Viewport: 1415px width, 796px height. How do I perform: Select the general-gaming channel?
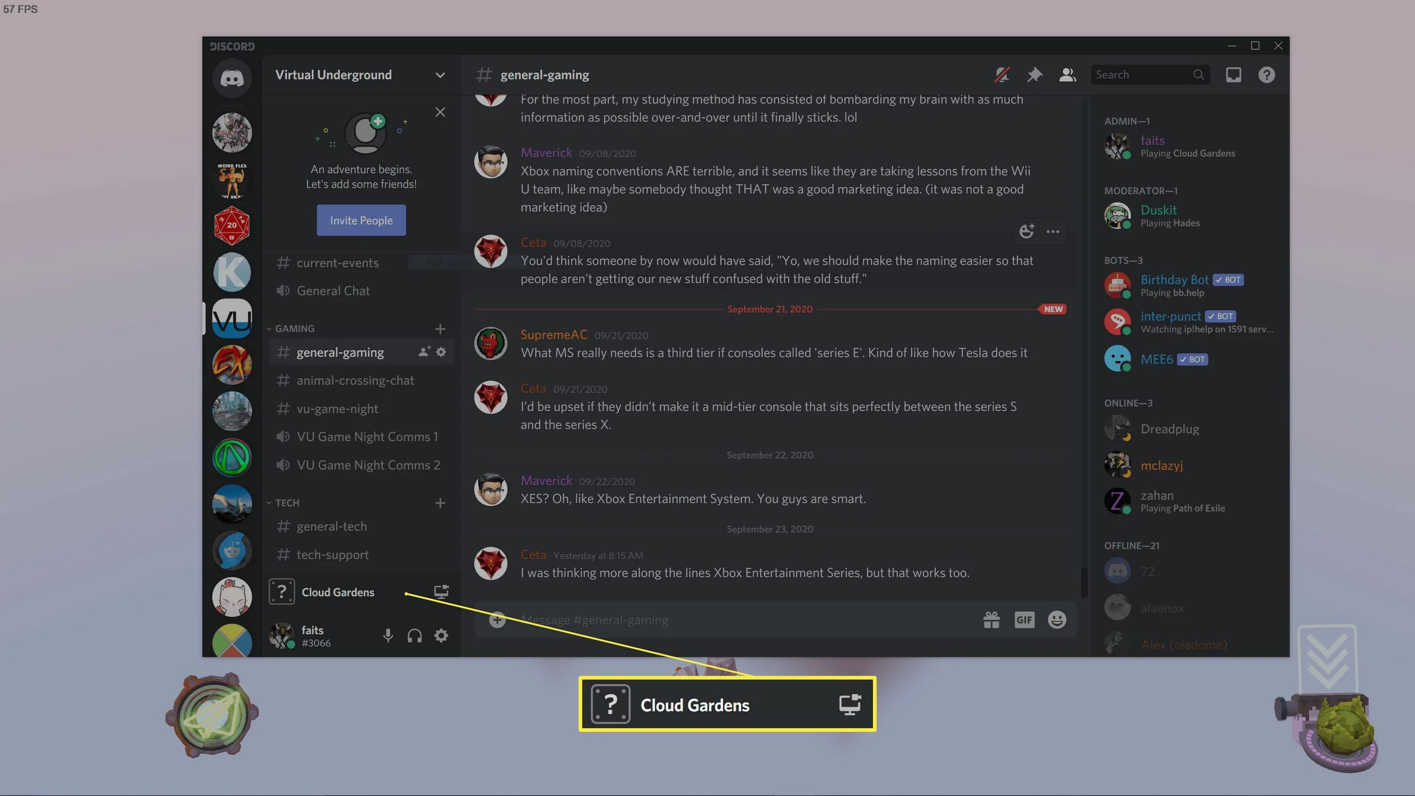[x=340, y=352]
